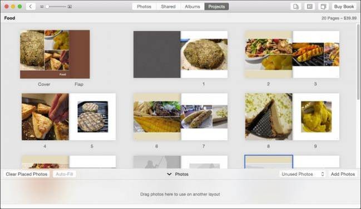Image resolution: width=361 pixels, height=209 pixels.
Task: Select page 4 thumbnail
Action: 45,117
